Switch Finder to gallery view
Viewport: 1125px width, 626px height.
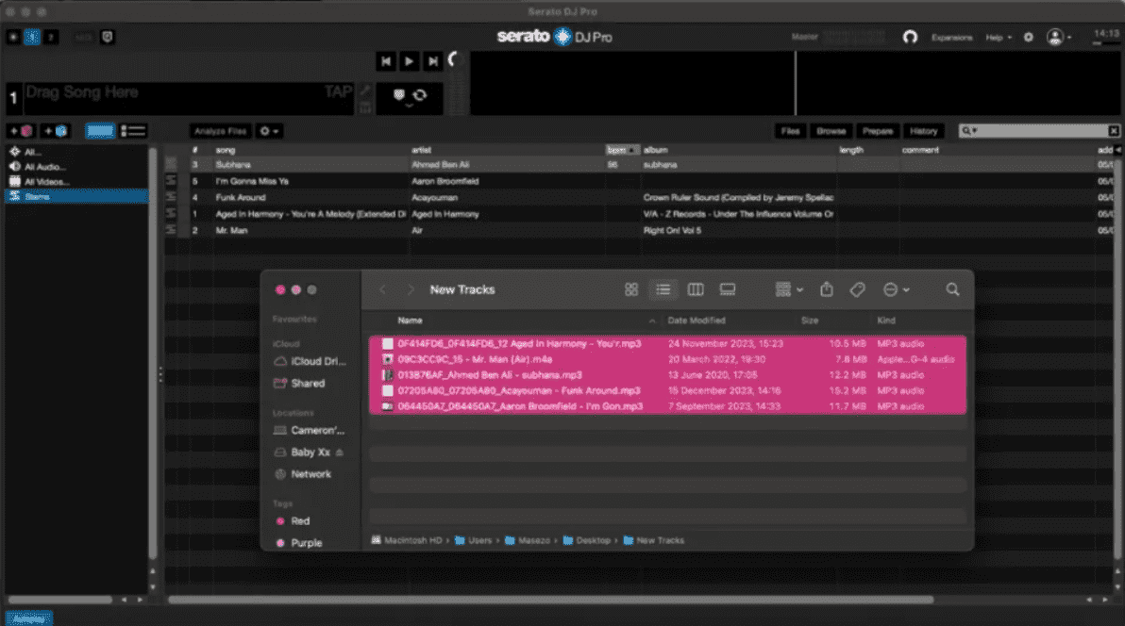pyautogui.click(x=727, y=289)
